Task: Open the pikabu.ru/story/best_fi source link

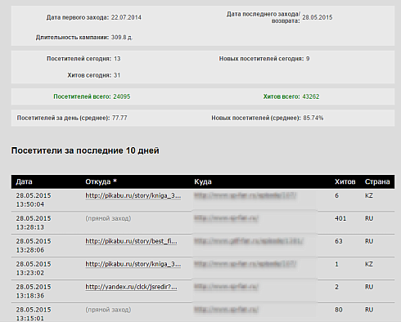Action: pos(131,241)
